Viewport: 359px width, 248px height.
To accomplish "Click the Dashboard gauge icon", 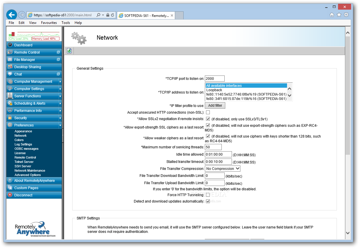I will coord(10,45).
